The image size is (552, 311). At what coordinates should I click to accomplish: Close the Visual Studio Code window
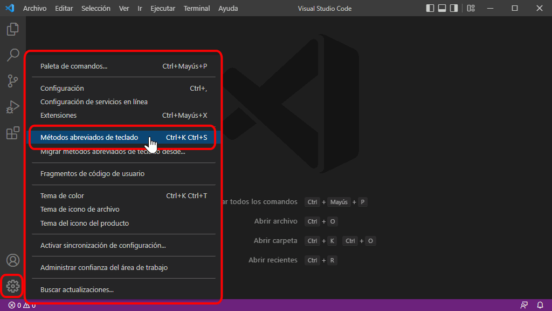(539, 8)
